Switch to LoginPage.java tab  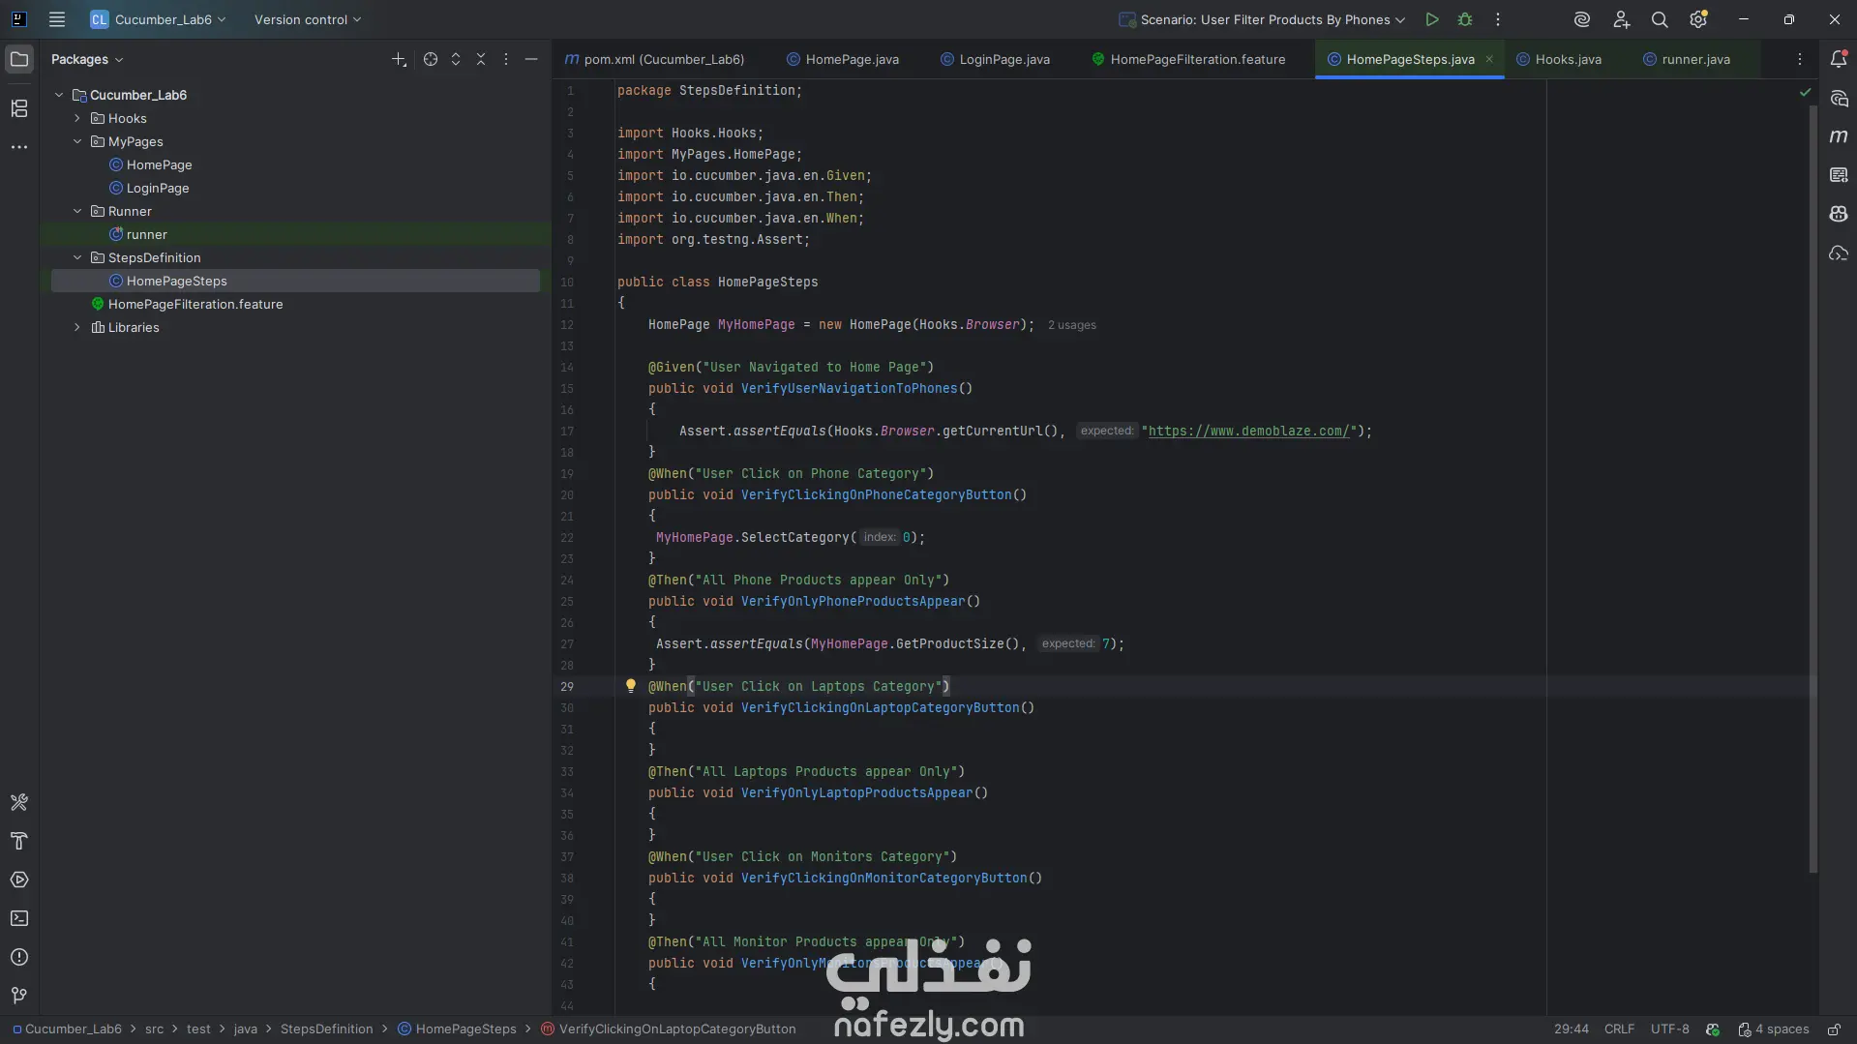pyautogui.click(x=995, y=59)
